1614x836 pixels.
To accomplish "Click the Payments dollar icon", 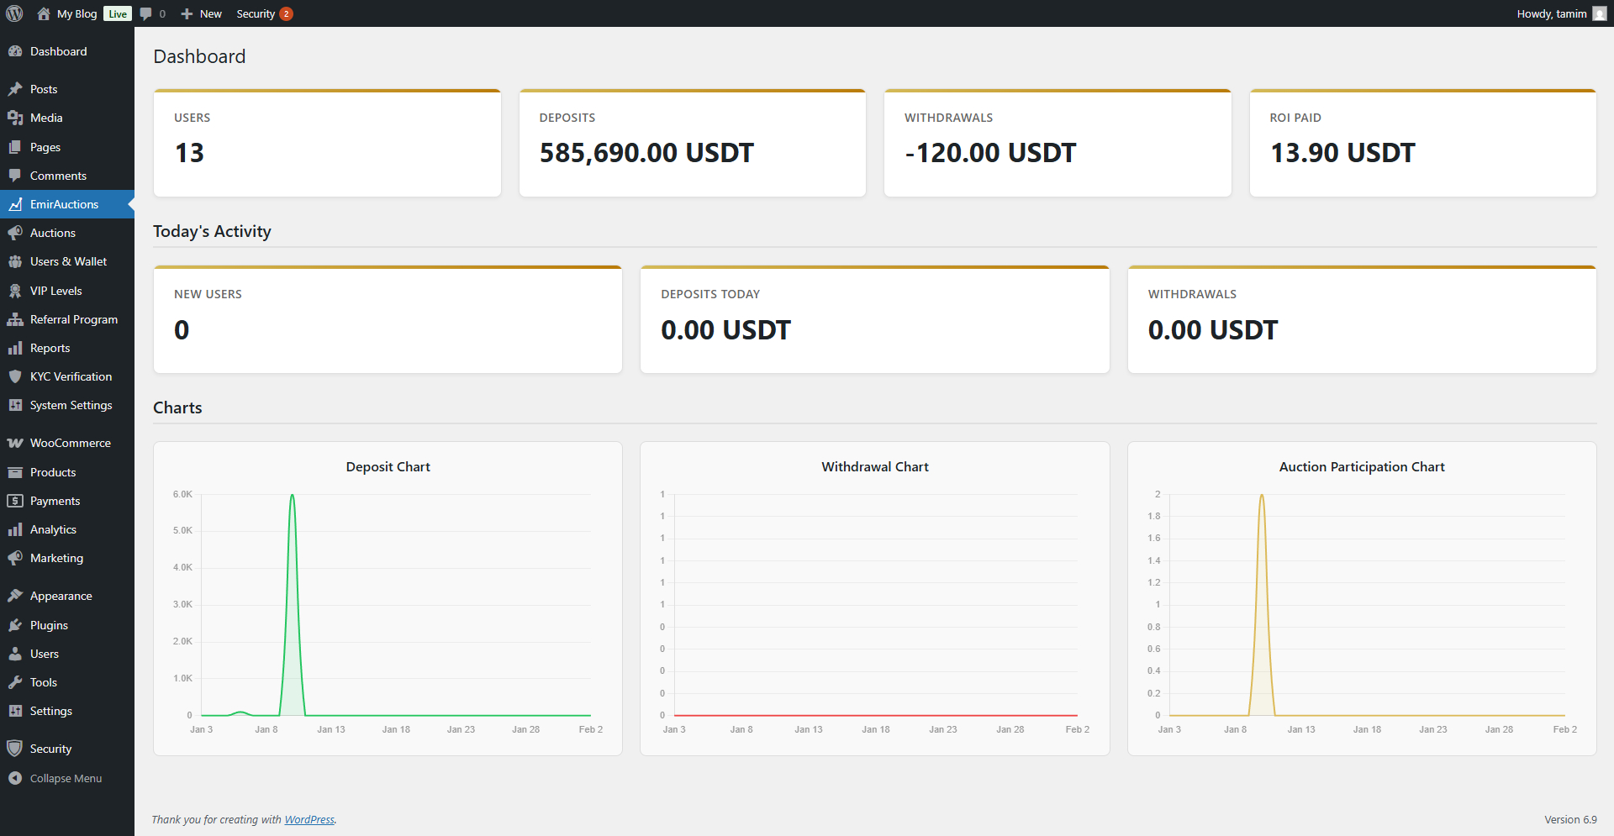I will [x=15, y=501].
